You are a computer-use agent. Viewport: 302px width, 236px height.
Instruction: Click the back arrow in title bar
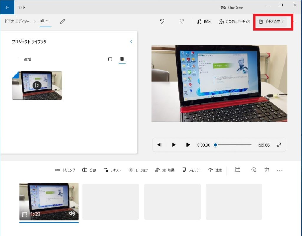tap(7, 7)
